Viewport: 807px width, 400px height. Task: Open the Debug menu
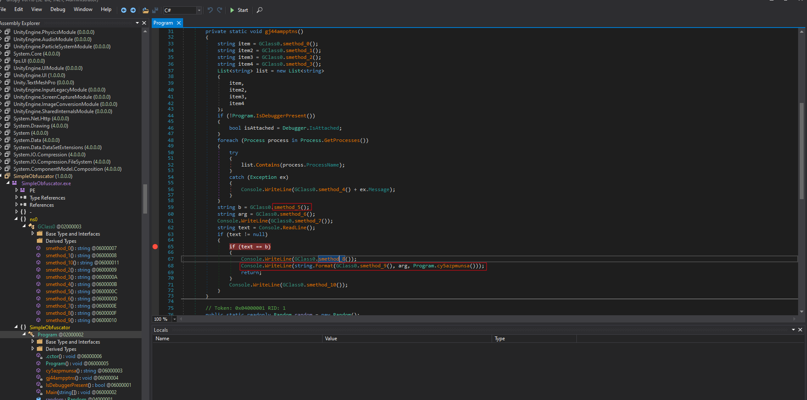click(x=58, y=9)
